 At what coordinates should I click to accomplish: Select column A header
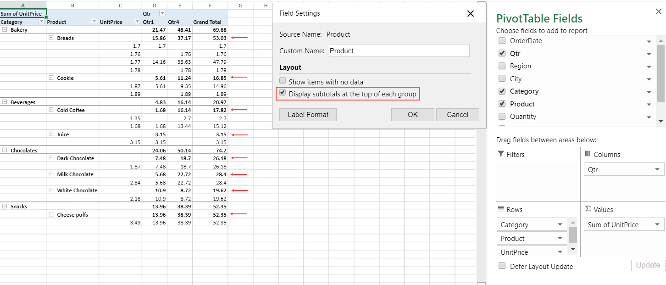(23, 5)
